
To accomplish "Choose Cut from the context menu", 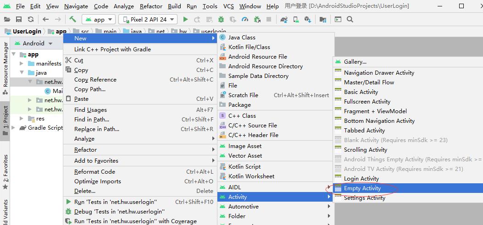I will 140,60.
